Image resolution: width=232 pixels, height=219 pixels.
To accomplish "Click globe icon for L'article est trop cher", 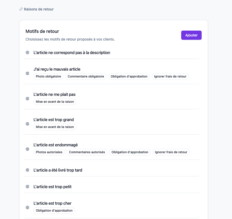I will pos(27,208).
